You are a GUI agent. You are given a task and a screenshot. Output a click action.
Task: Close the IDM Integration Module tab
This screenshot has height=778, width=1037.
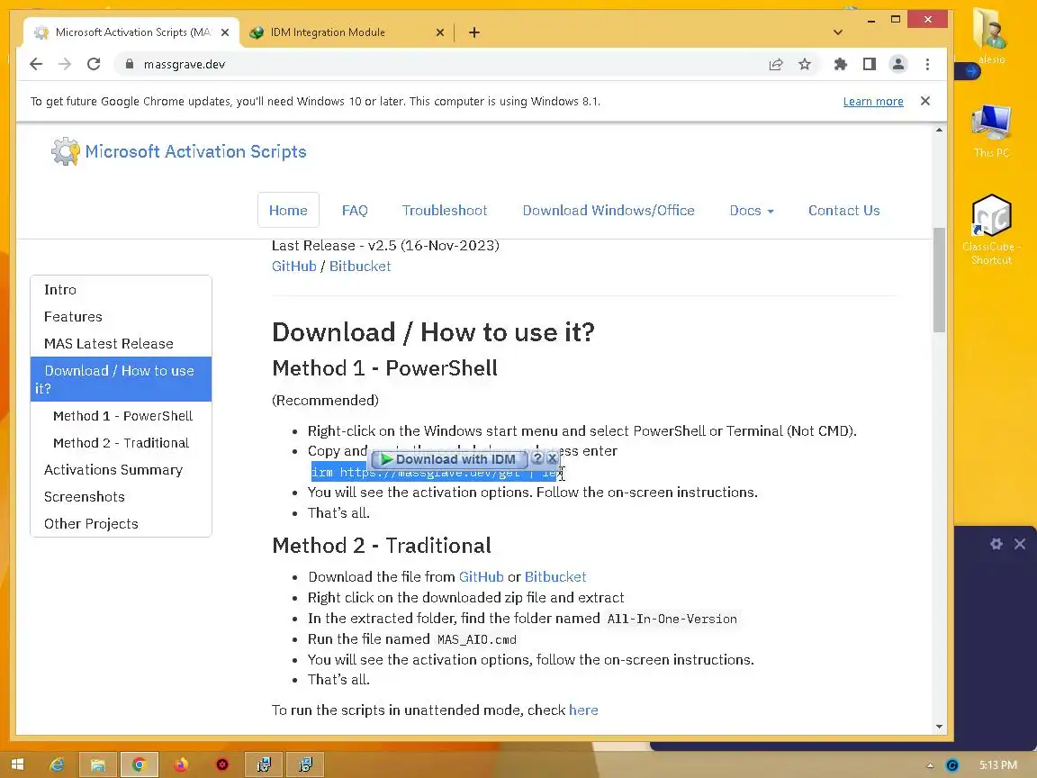click(x=440, y=32)
